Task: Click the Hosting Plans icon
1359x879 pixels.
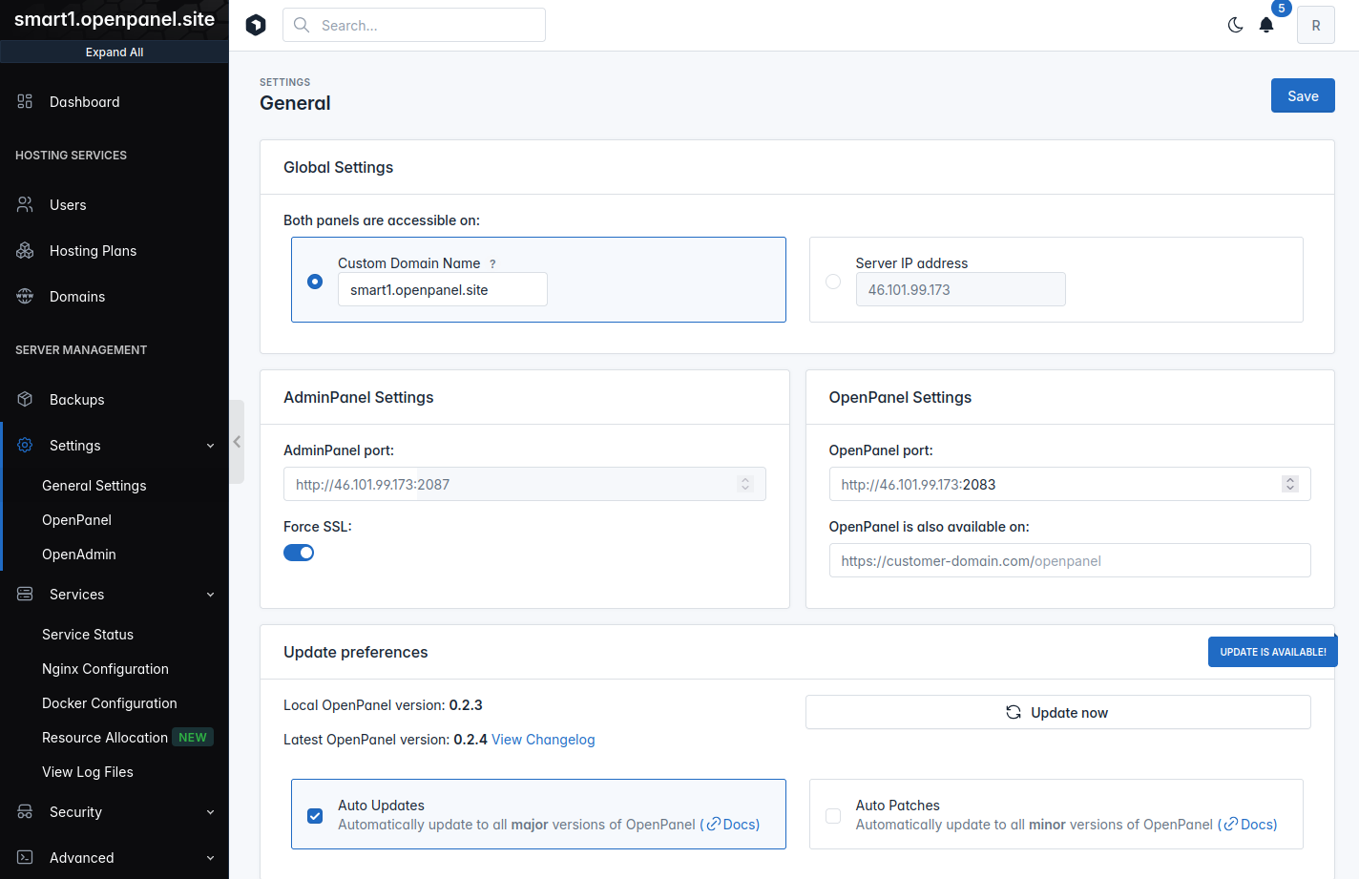Action: [x=25, y=251]
